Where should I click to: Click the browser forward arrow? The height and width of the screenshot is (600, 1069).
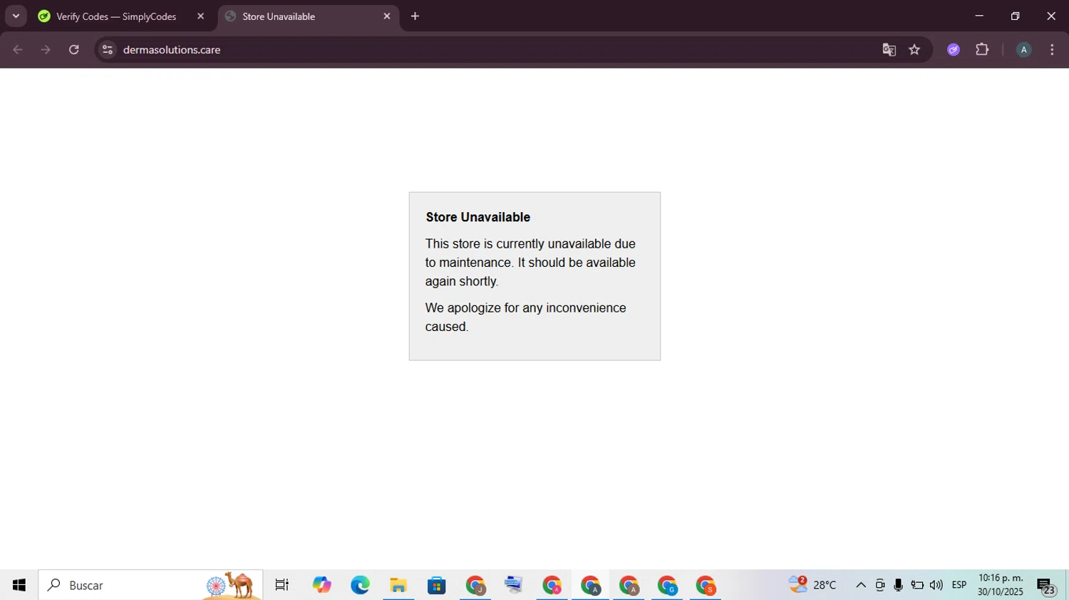[46, 50]
